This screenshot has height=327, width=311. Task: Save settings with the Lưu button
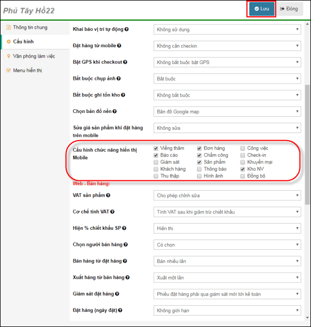tap(262, 9)
